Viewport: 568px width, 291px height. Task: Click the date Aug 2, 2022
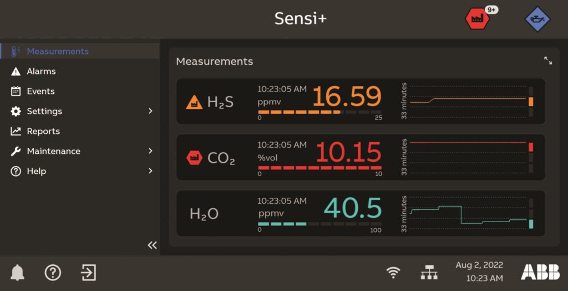coord(479,265)
